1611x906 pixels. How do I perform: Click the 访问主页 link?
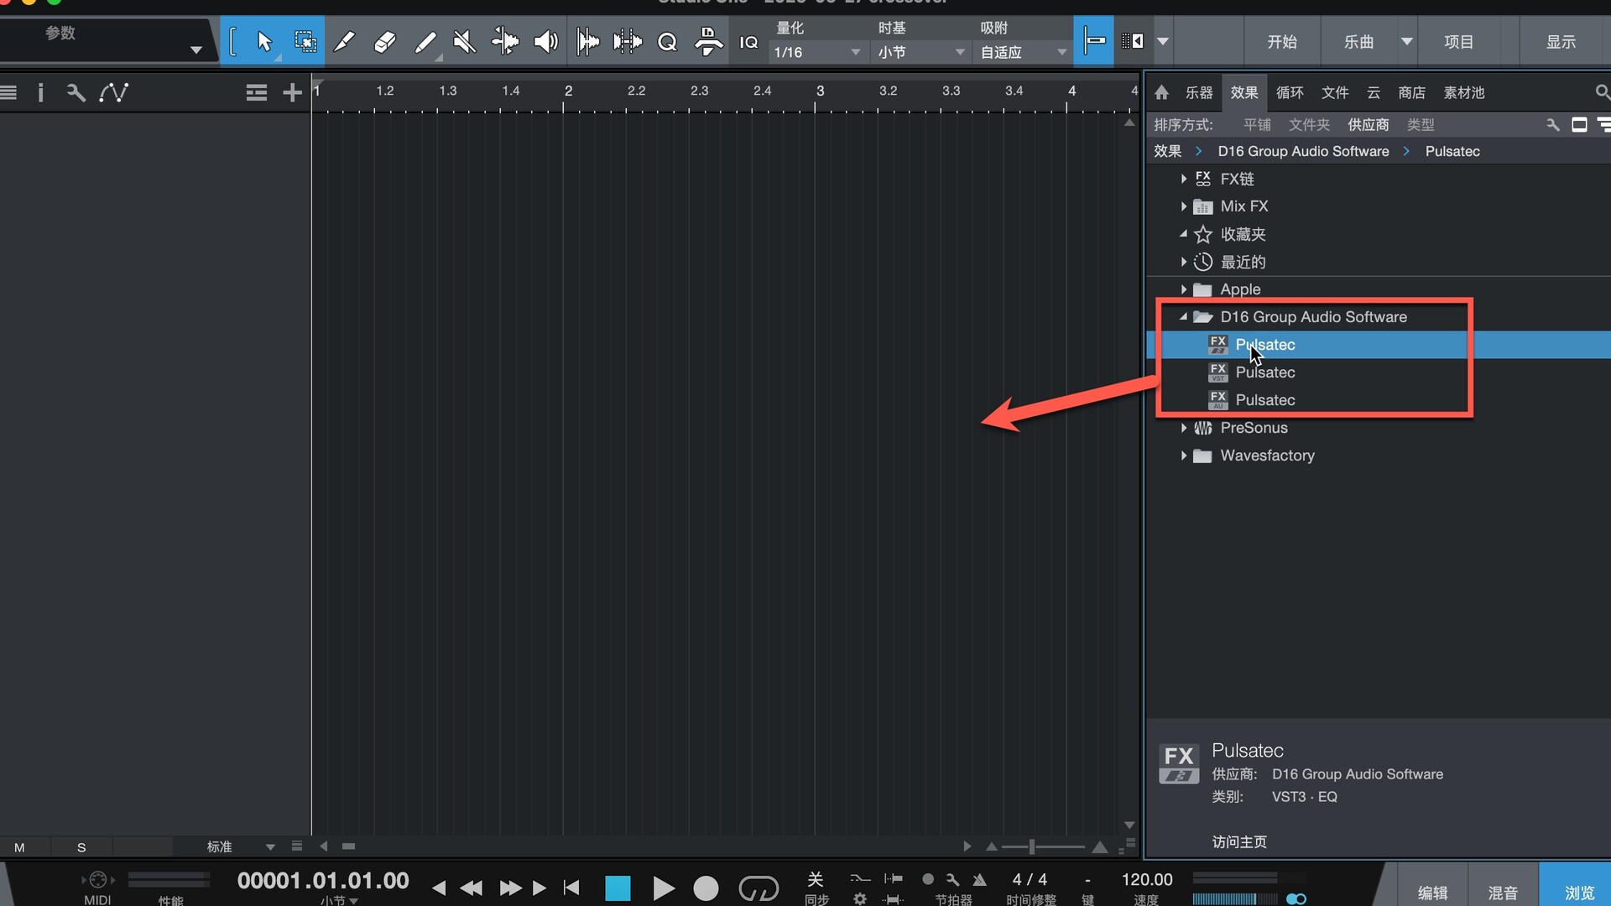pyautogui.click(x=1238, y=841)
